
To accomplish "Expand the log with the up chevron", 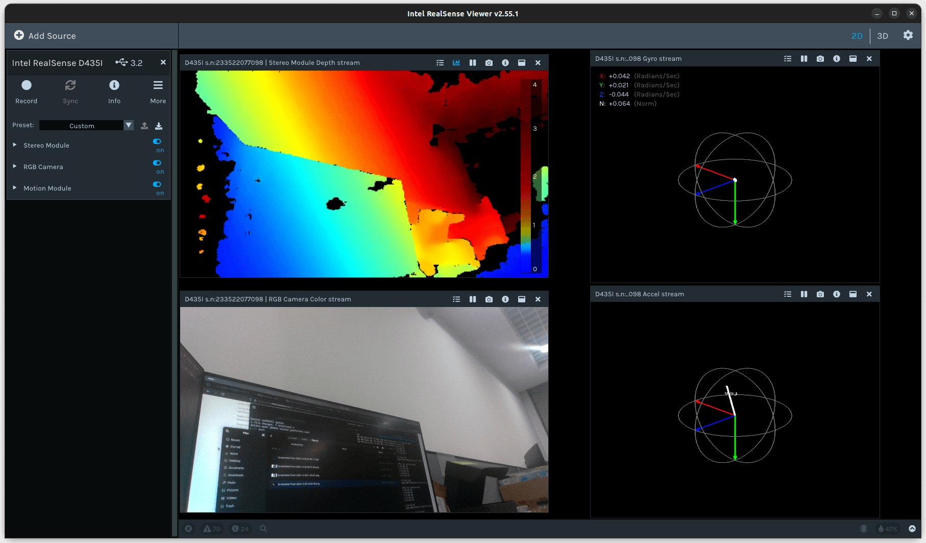I will pos(912,529).
